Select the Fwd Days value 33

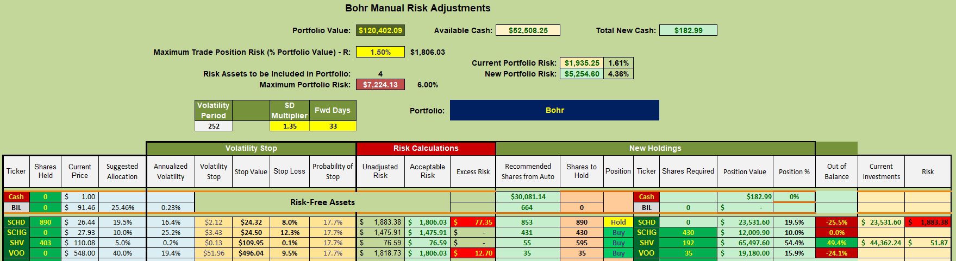(333, 126)
